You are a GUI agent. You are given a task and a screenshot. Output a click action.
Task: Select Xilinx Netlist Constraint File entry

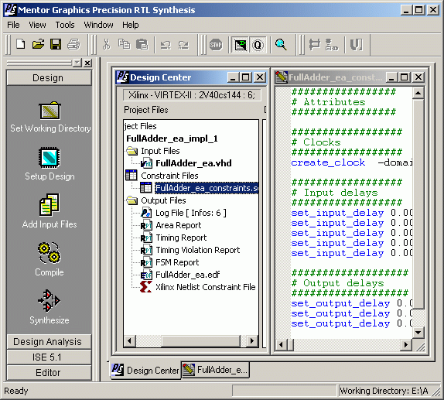tap(205, 287)
